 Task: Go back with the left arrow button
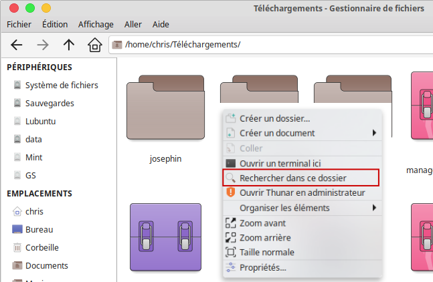[17, 45]
